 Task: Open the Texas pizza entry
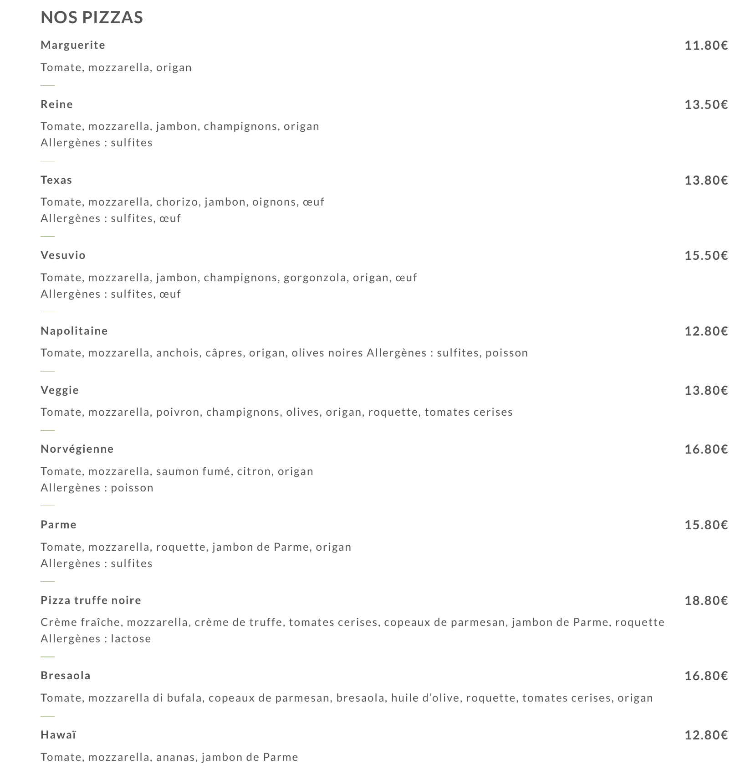click(x=56, y=180)
